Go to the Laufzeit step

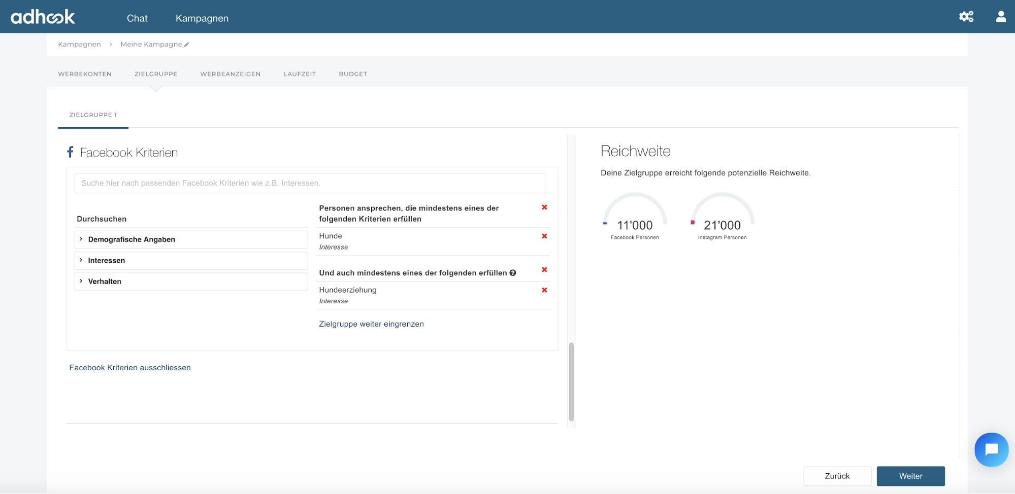point(300,74)
